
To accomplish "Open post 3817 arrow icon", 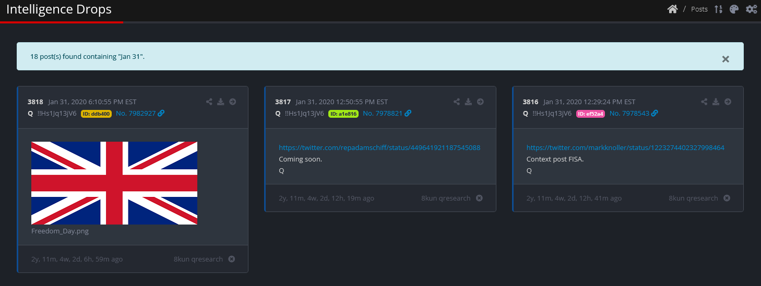I will pos(480,102).
